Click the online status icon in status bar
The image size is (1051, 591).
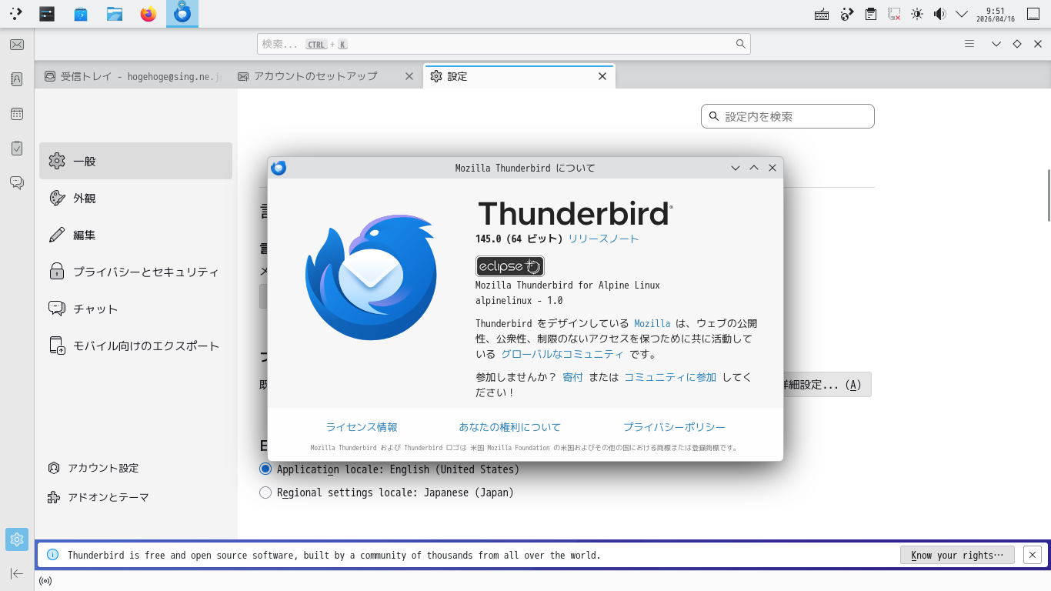click(45, 581)
